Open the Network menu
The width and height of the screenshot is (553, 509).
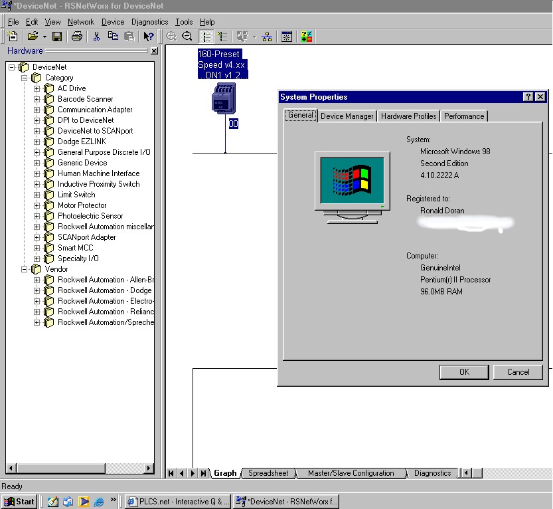81,22
